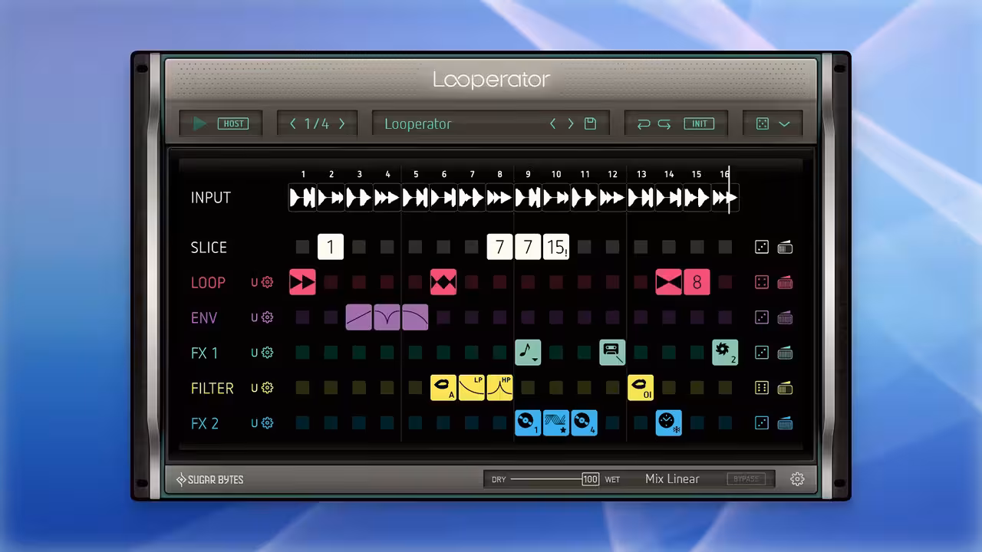Randomize the FX 1 row with its dice icon

(x=762, y=353)
